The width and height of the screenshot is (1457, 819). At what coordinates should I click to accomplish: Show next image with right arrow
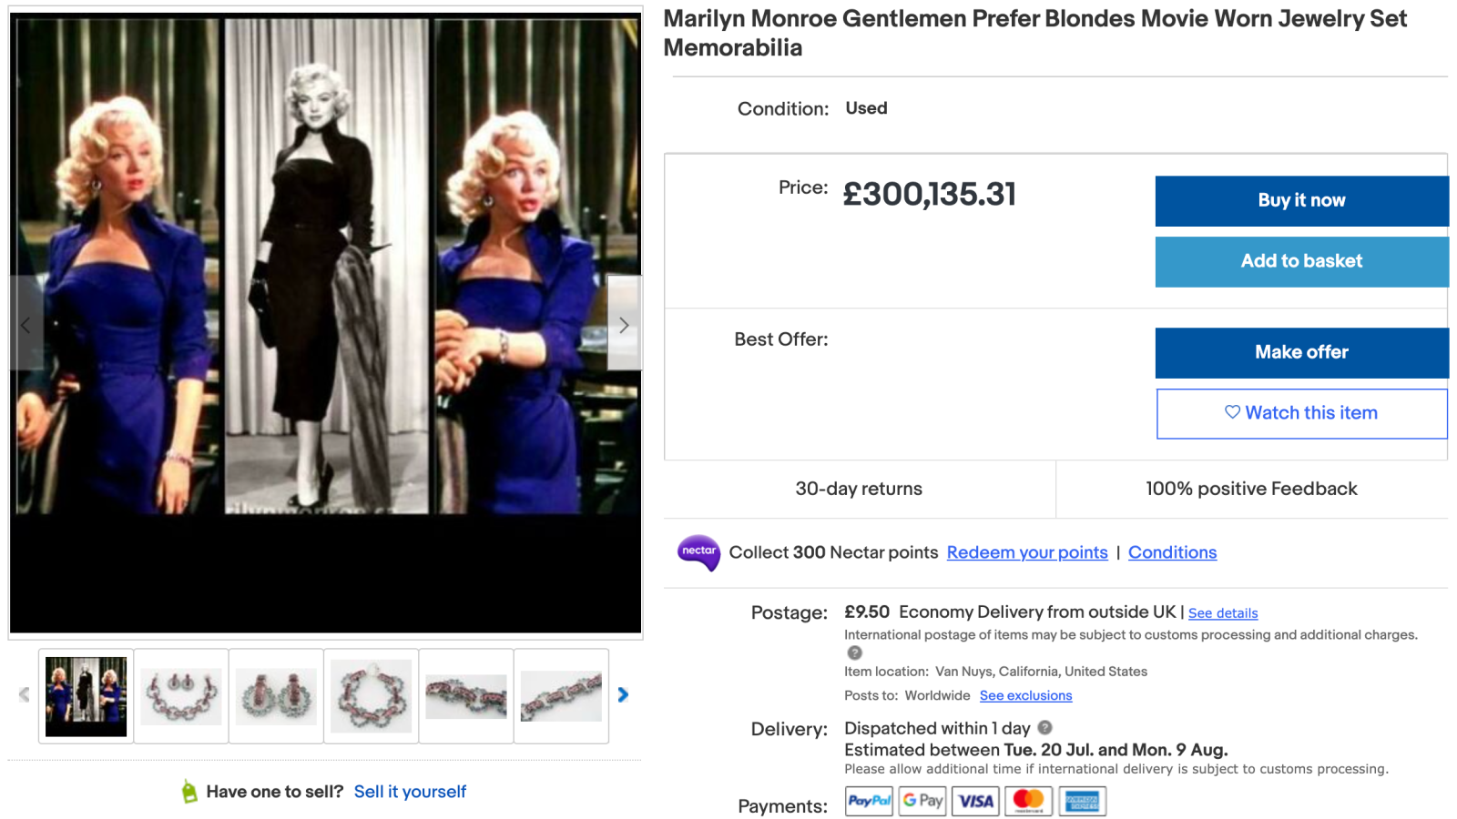click(624, 325)
